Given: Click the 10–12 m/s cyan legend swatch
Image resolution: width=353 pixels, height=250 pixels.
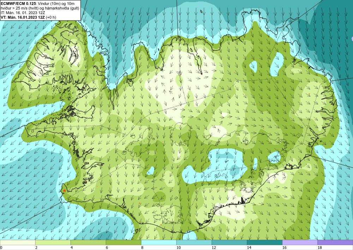Looking at the screenshot, I should pos(194,242).
